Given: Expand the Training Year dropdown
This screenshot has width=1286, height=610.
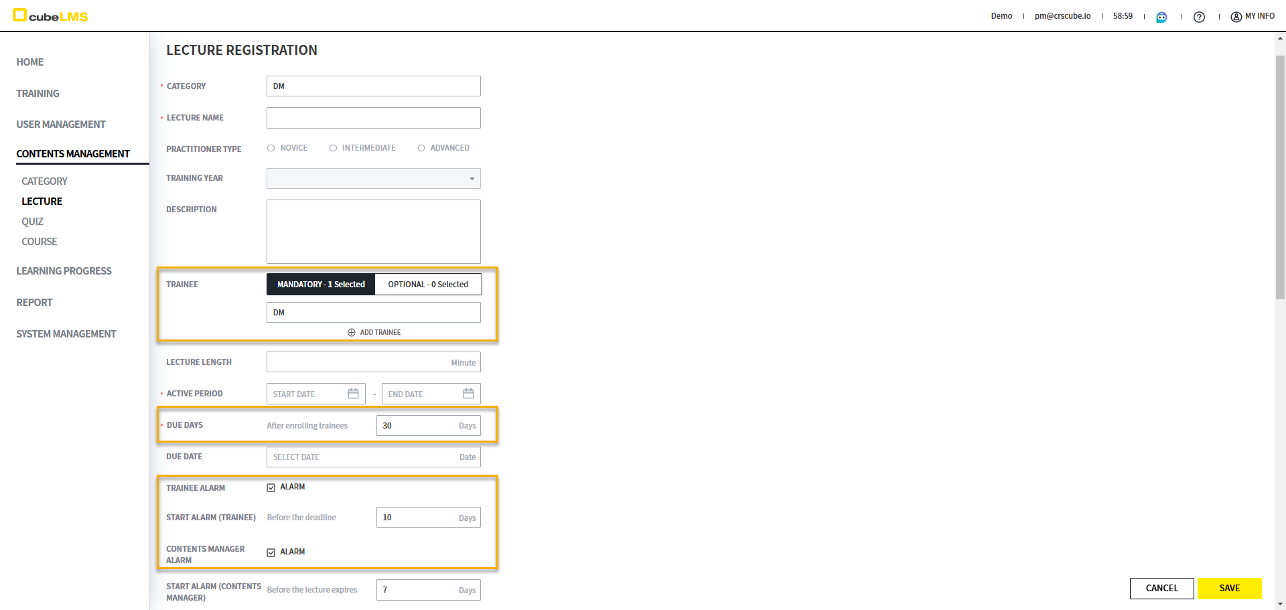Looking at the screenshot, I should point(373,179).
